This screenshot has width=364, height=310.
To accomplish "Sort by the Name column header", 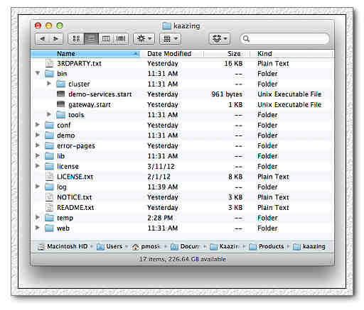I will (85, 54).
